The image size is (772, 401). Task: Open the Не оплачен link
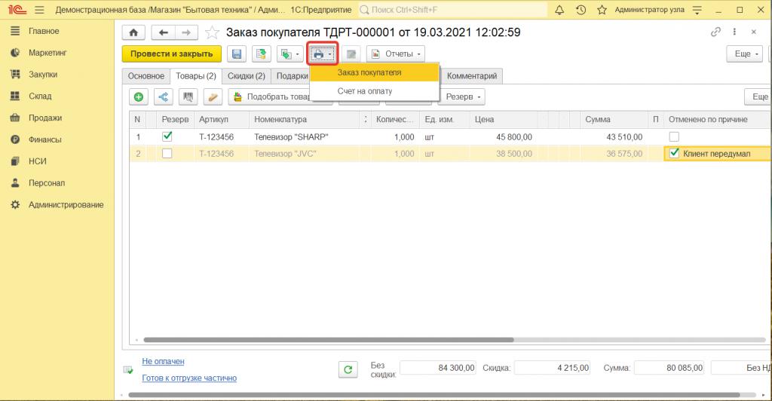click(x=163, y=362)
